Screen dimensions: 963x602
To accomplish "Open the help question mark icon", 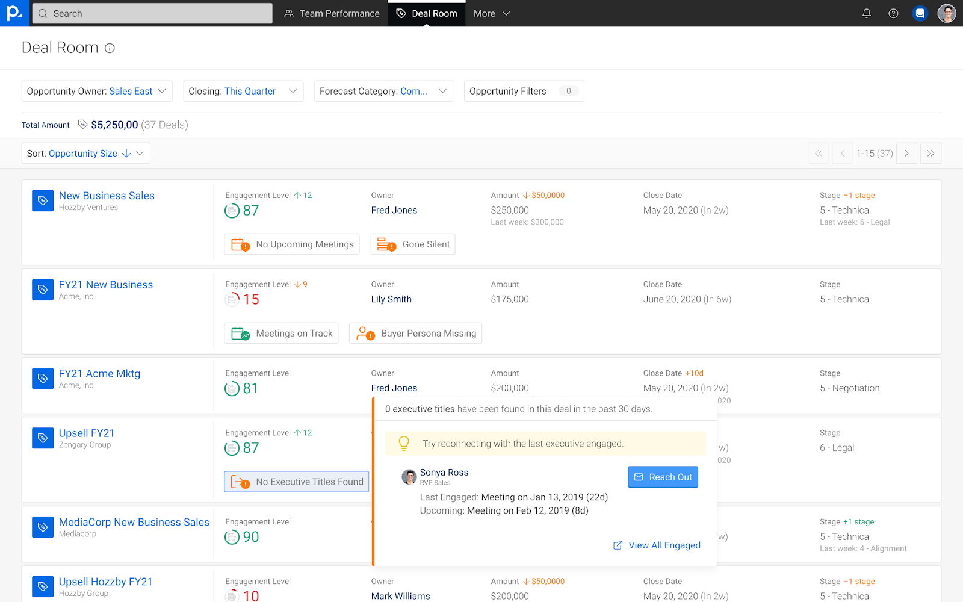I will pos(893,13).
